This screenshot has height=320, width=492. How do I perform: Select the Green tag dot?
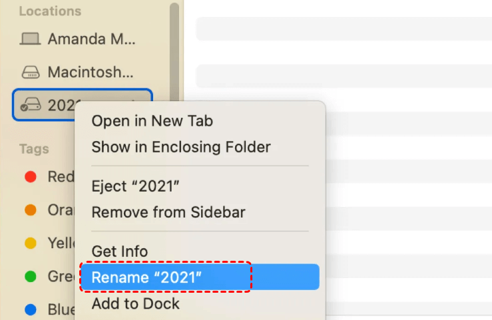(31, 277)
